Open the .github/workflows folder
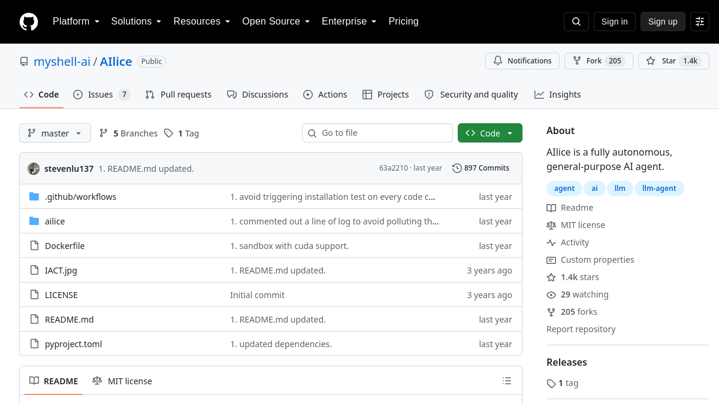719x404 pixels. pos(80,196)
